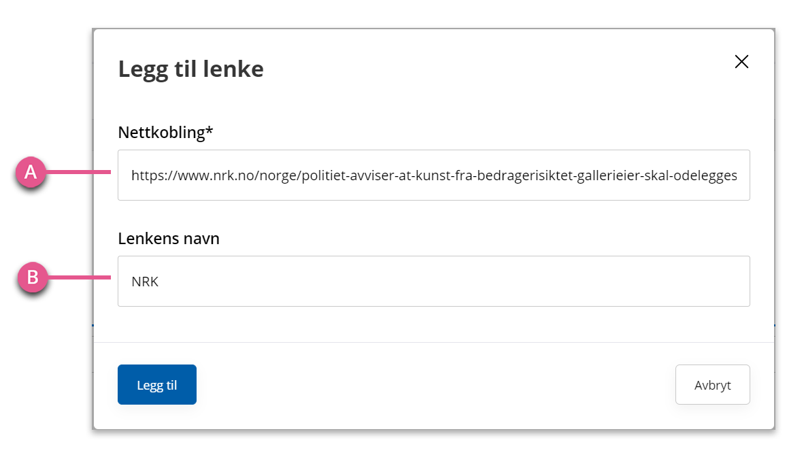Focus the Lenkens navn input field
Viewport: 804px width, 474px height.
coord(434,282)
